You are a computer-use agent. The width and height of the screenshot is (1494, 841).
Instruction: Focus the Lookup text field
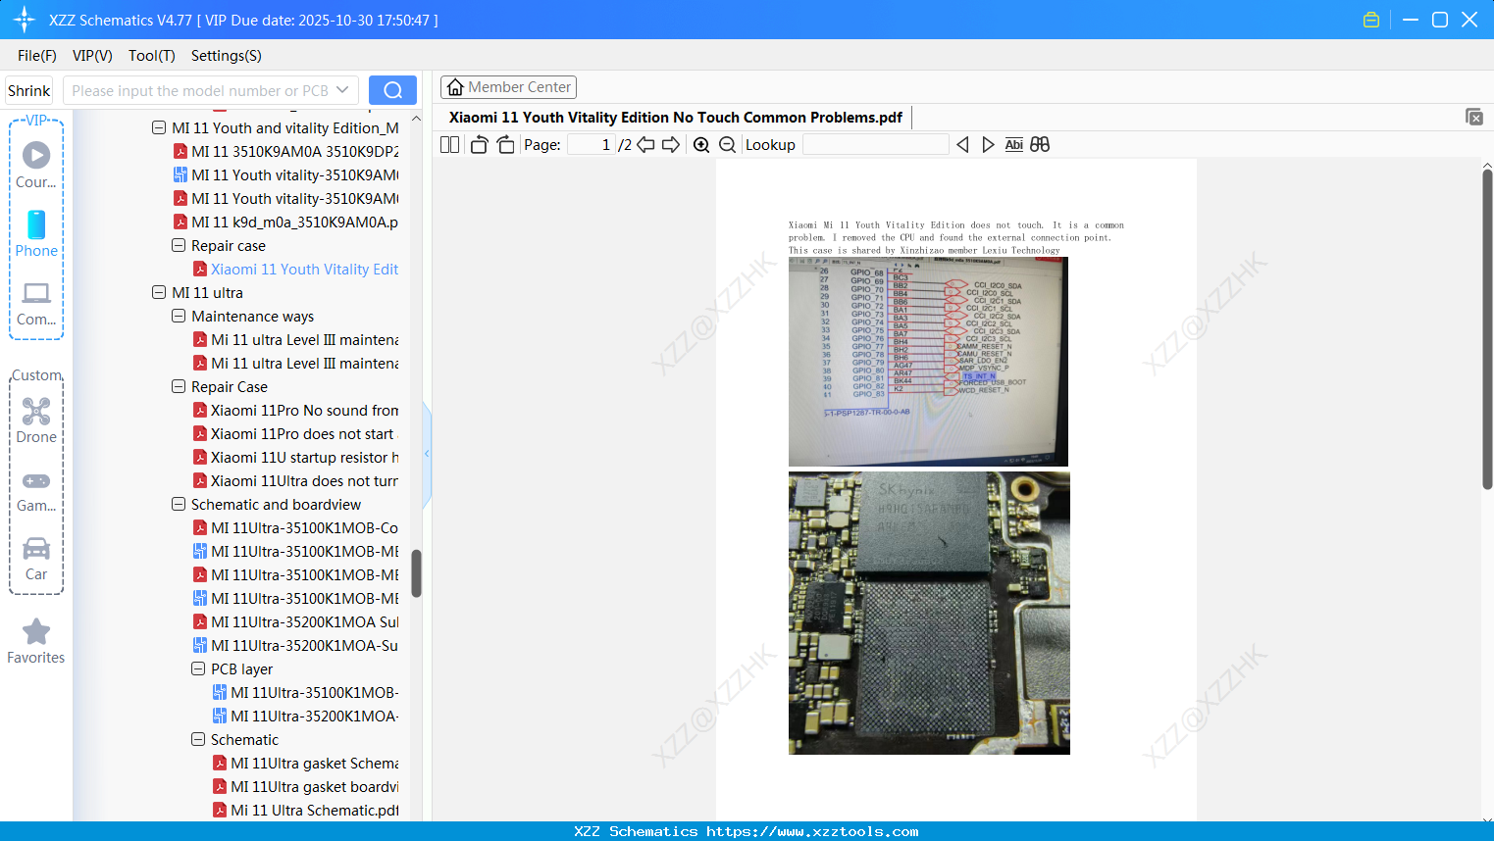pyautogui.click(x=876, y=144)
